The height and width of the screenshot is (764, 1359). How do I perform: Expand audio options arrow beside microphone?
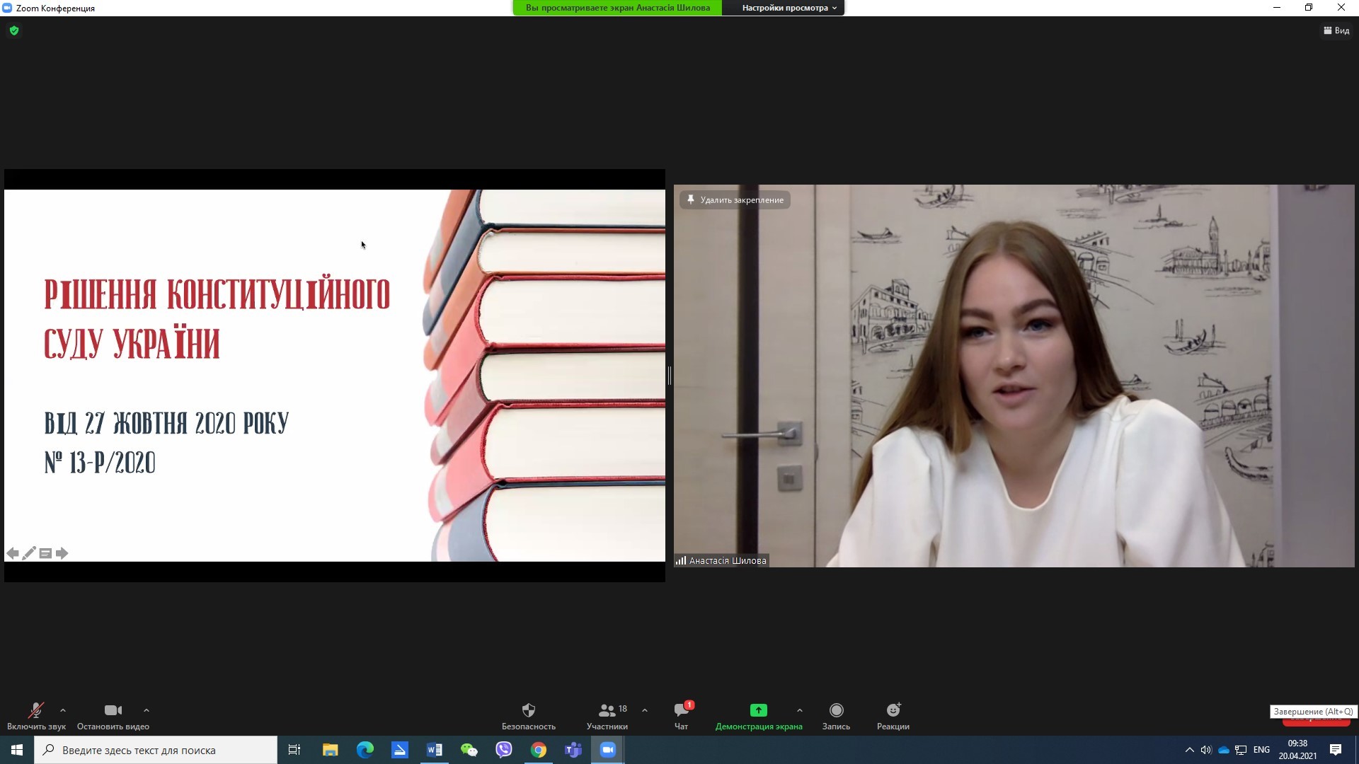[63, 710]
